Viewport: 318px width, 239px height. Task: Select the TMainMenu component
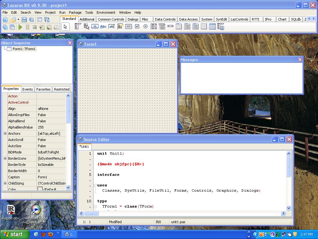(x=76, y=26)
